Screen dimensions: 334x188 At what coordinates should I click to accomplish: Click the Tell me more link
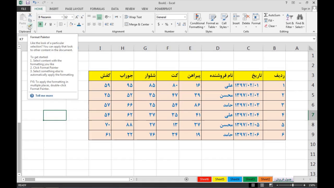[x=44, y=96]
